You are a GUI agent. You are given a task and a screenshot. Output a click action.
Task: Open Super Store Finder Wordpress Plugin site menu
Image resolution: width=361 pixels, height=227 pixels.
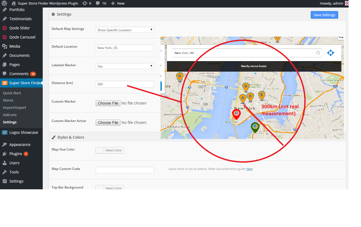coord(45,3)
